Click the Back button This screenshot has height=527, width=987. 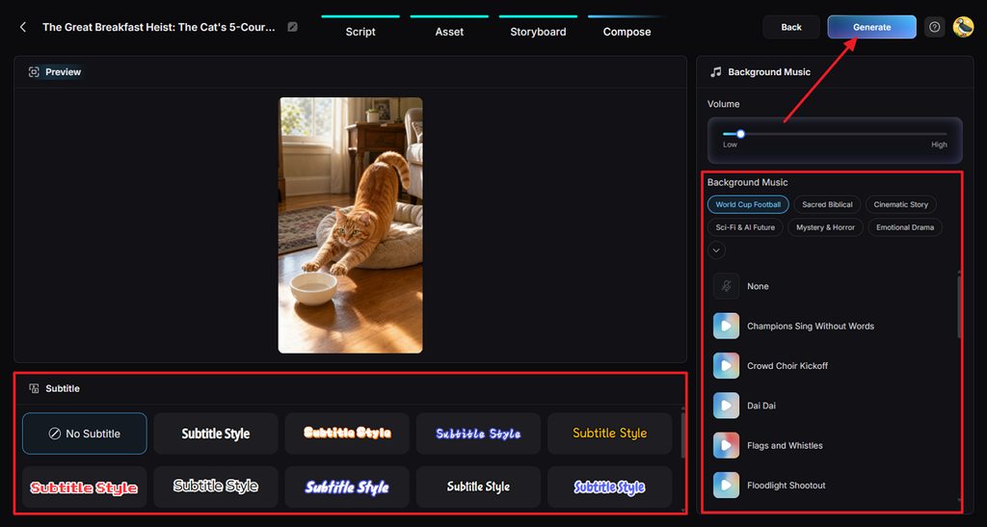(791, 27)
